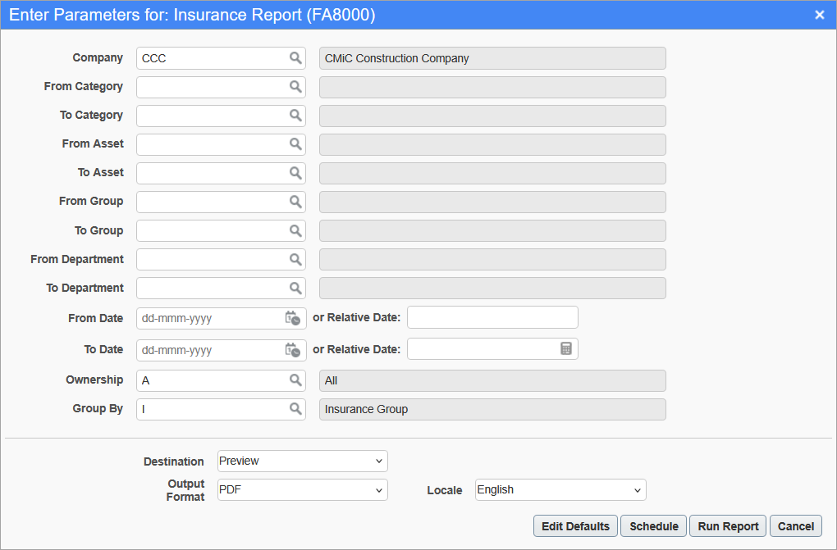Click the Schedule button

tap(653, 525)
